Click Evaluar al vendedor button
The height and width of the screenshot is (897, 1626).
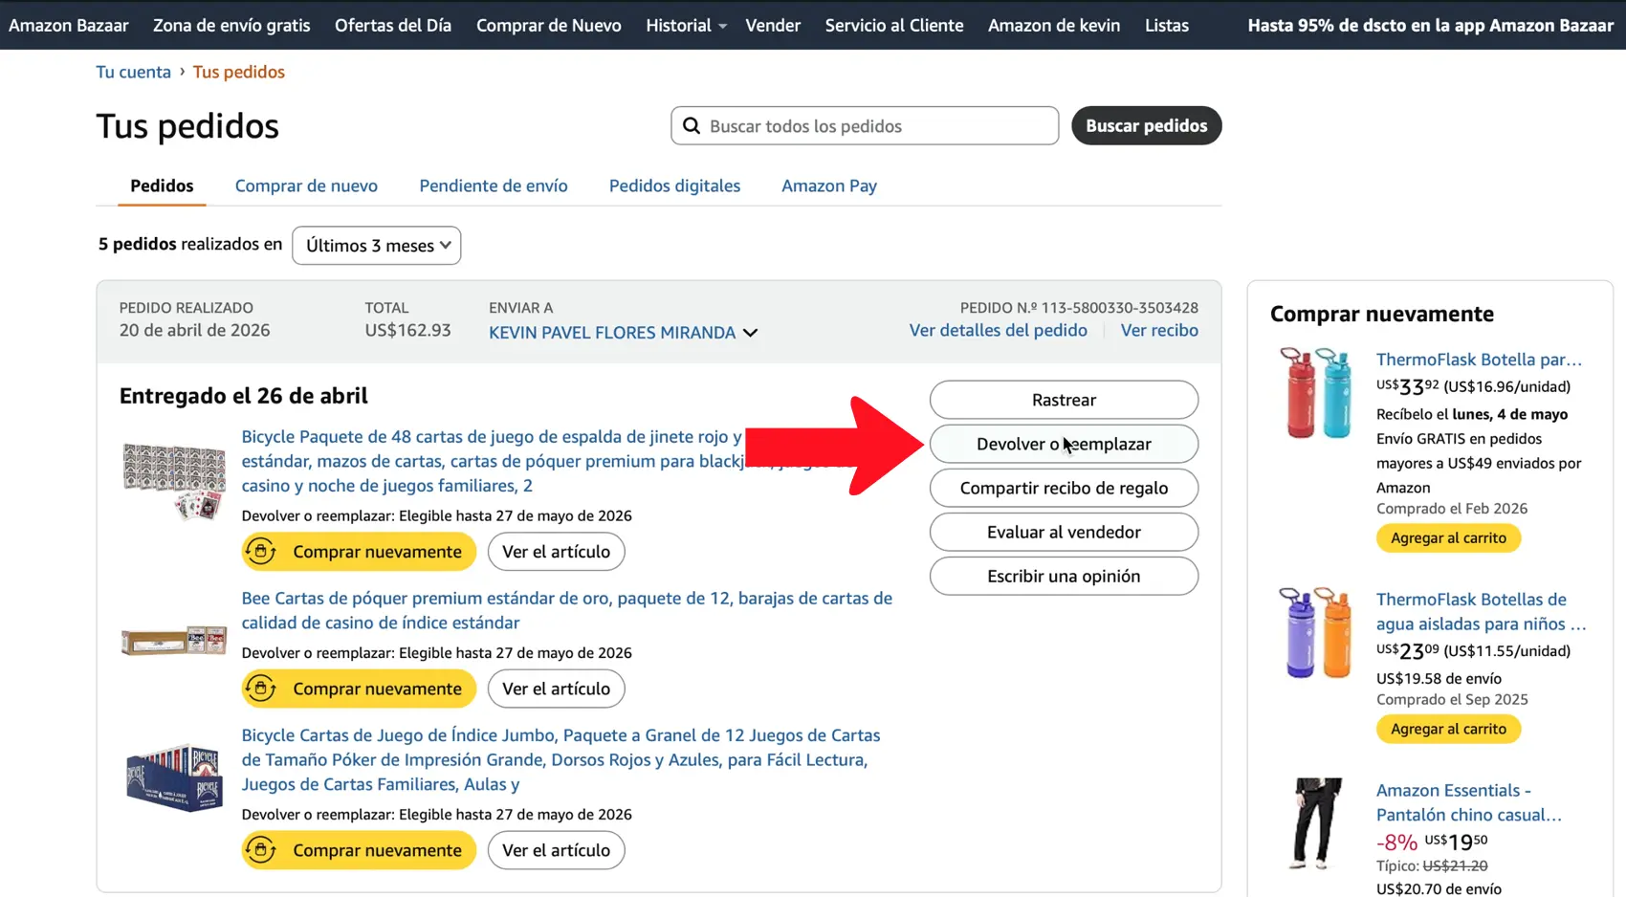point(1064,532)
